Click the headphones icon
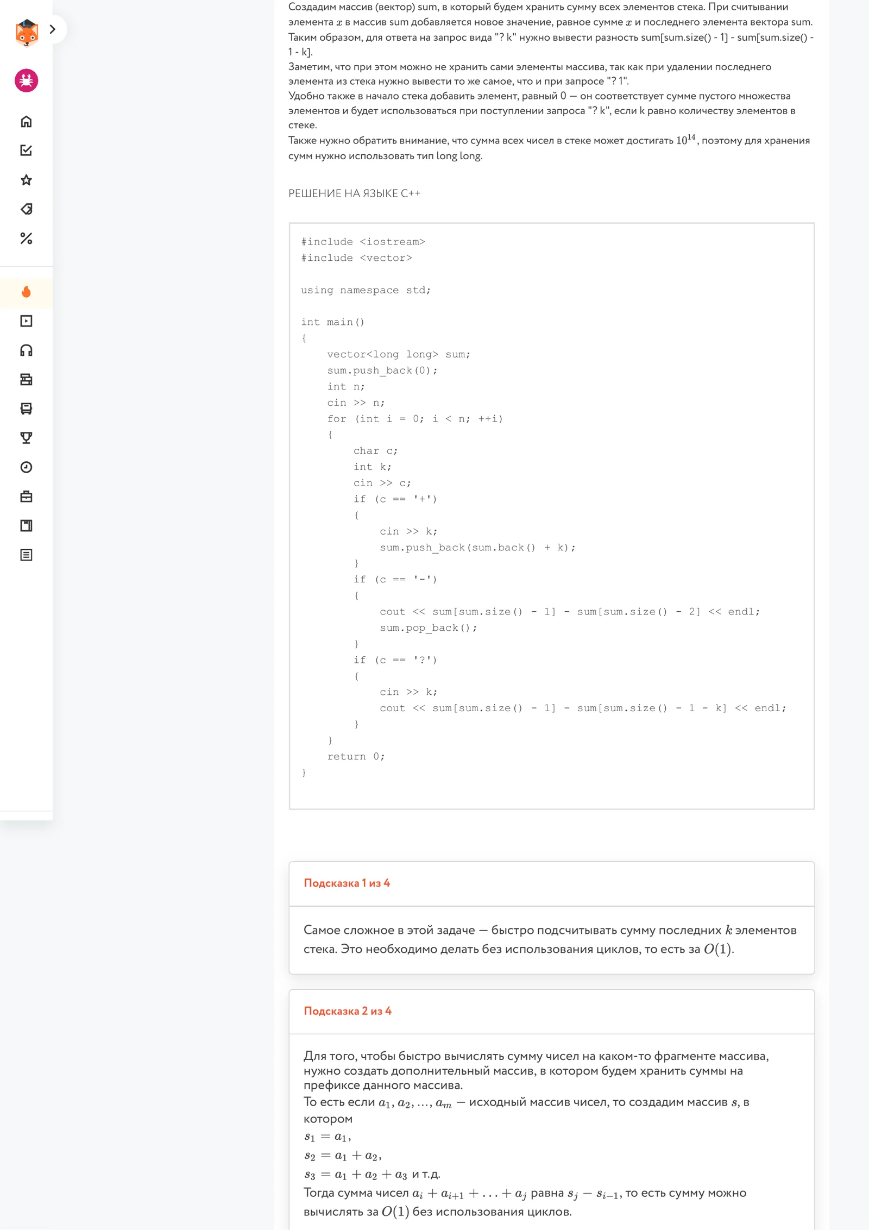 26,350
